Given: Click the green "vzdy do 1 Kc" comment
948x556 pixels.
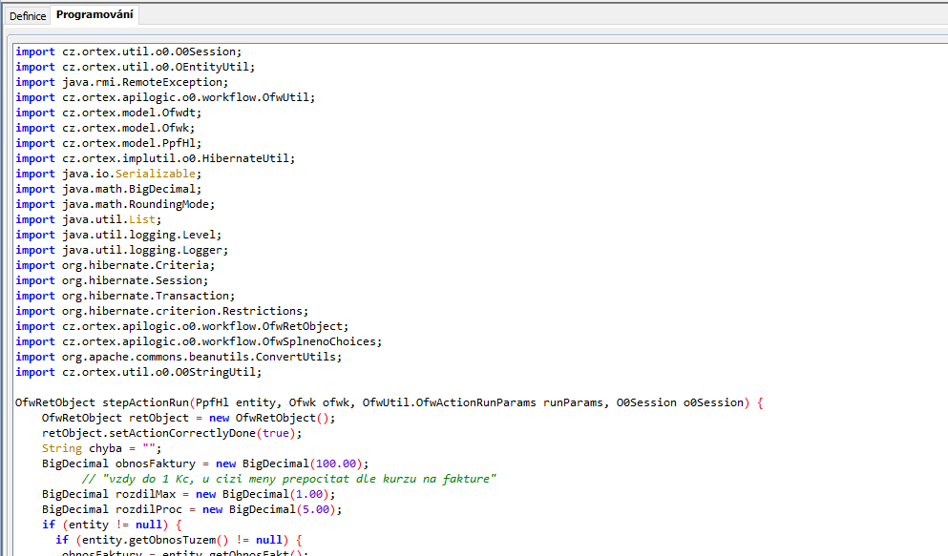Looking at the screenshot, I should click(x=289, y=479).
